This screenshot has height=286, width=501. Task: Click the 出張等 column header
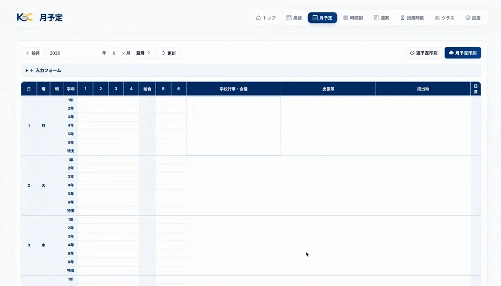click(x=328, y=89)
